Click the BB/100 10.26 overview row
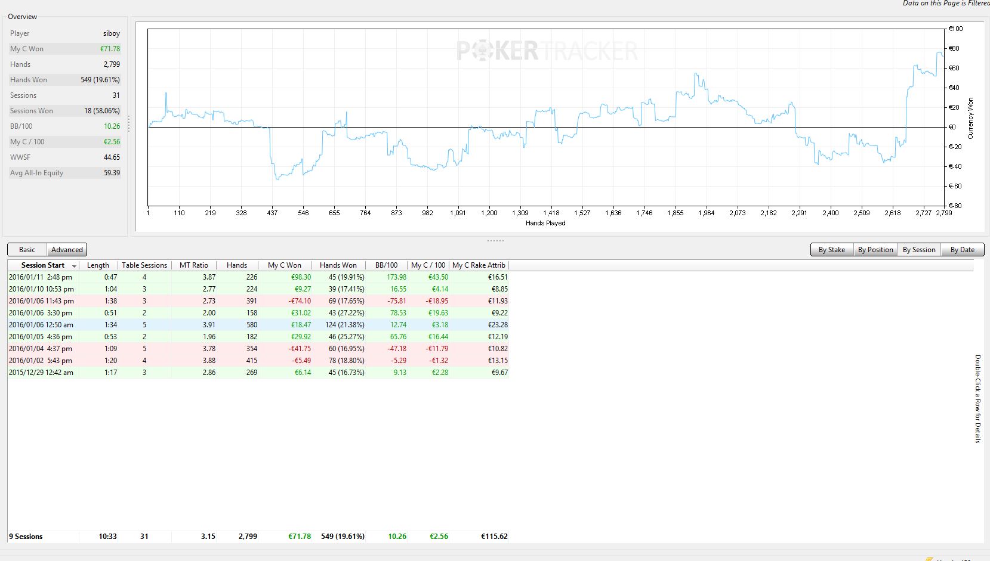The image size is (990, 561). click(x=65, y=126)
